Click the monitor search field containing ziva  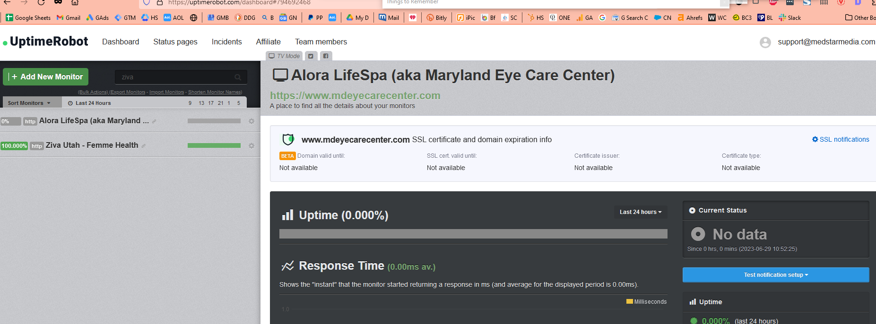(x=181, y=77)
